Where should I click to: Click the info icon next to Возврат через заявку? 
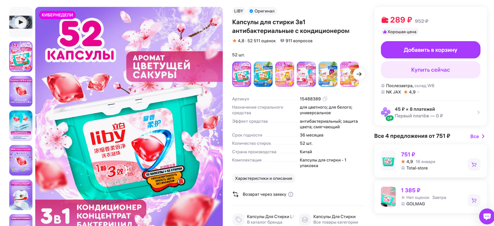pyautogui.click(x=291, y=194)
